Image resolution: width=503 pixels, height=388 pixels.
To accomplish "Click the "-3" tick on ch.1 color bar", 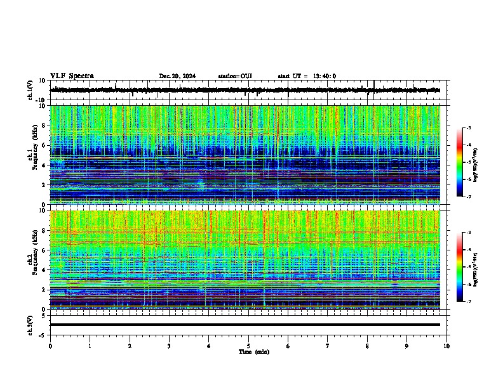I will point(469,127).
